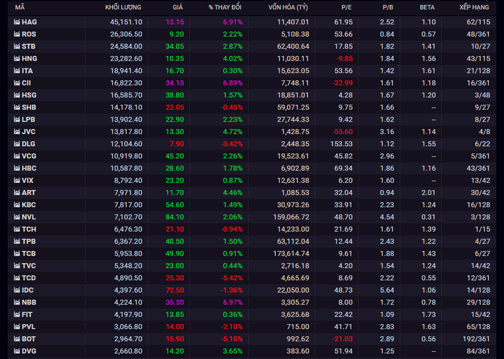Open the chart icon beside VCG
Image resolution: width=504 pixels, height=359 pixels.
tap(16, 156)
